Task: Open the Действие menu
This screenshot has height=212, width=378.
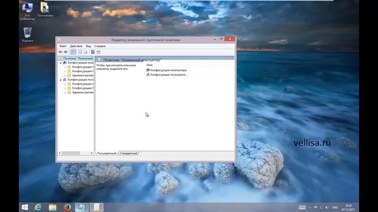Action: tap(76, 46)
